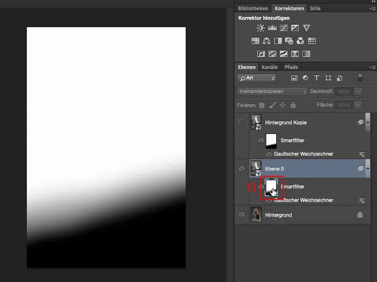Edit blending options of upper Gaußscher Weichzeichner

coord(362,154)
